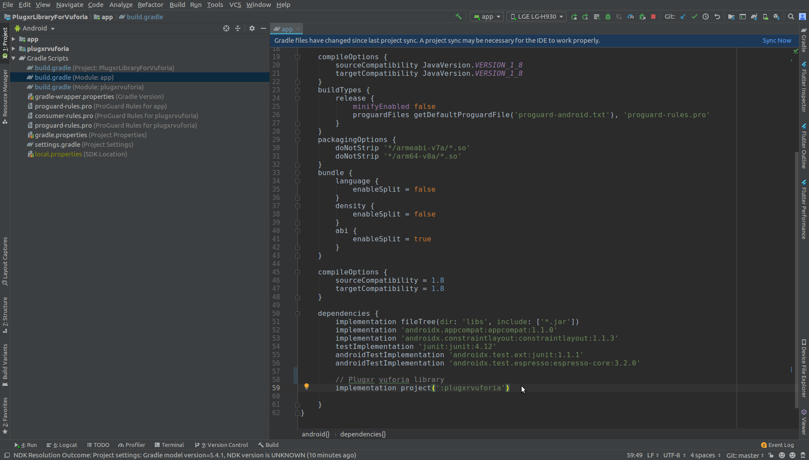Fold the dependencies block at line 50
Screen dimensions: 809x460
[x=297, y=314]
